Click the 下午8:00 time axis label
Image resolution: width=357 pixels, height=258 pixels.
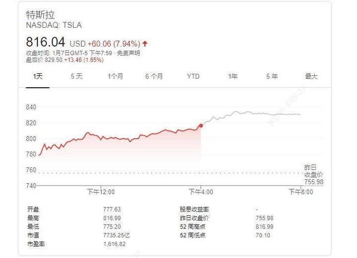[x=301, y=192]
